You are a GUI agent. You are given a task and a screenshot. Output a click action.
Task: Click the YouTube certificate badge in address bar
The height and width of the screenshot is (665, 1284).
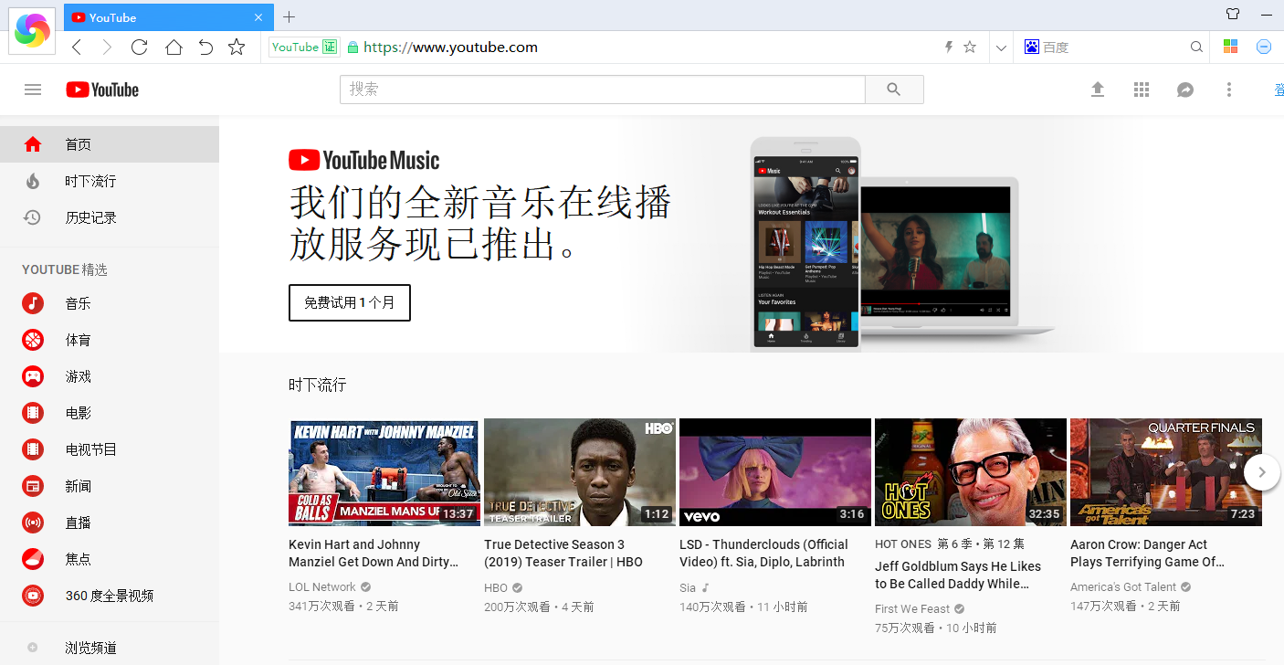[304, 47]
